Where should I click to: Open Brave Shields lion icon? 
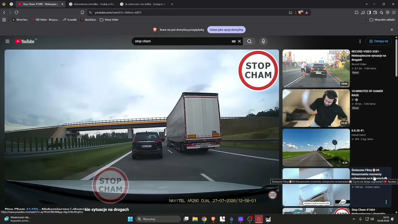tap(300, 12)
